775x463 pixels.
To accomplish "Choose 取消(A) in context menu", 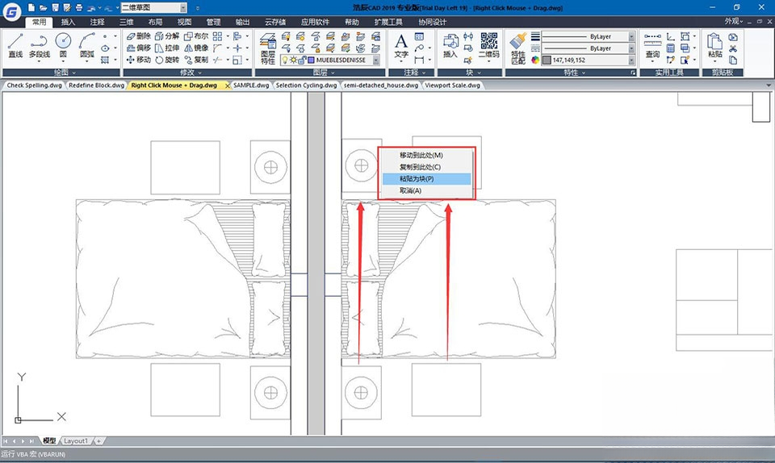I will point(426,190).
